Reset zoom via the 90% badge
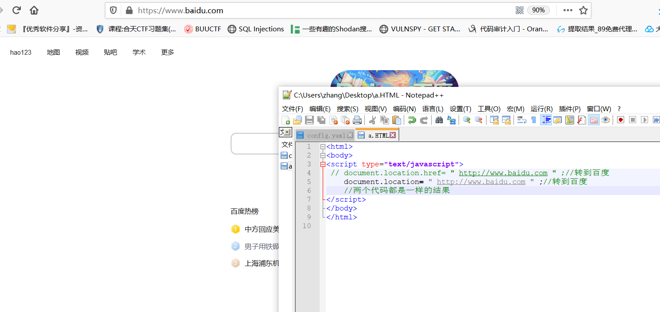Image resolution: width=660 pixels, height=312 pixels. pyautogui.click(x=538, y=10)
